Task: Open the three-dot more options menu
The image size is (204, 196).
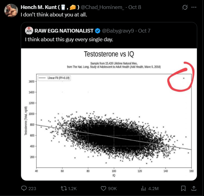Action: [194, 7]
